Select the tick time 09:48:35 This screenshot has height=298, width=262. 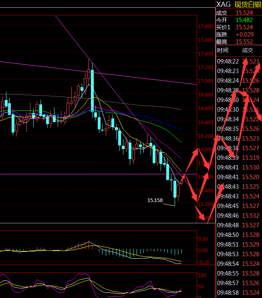point(228,129)
